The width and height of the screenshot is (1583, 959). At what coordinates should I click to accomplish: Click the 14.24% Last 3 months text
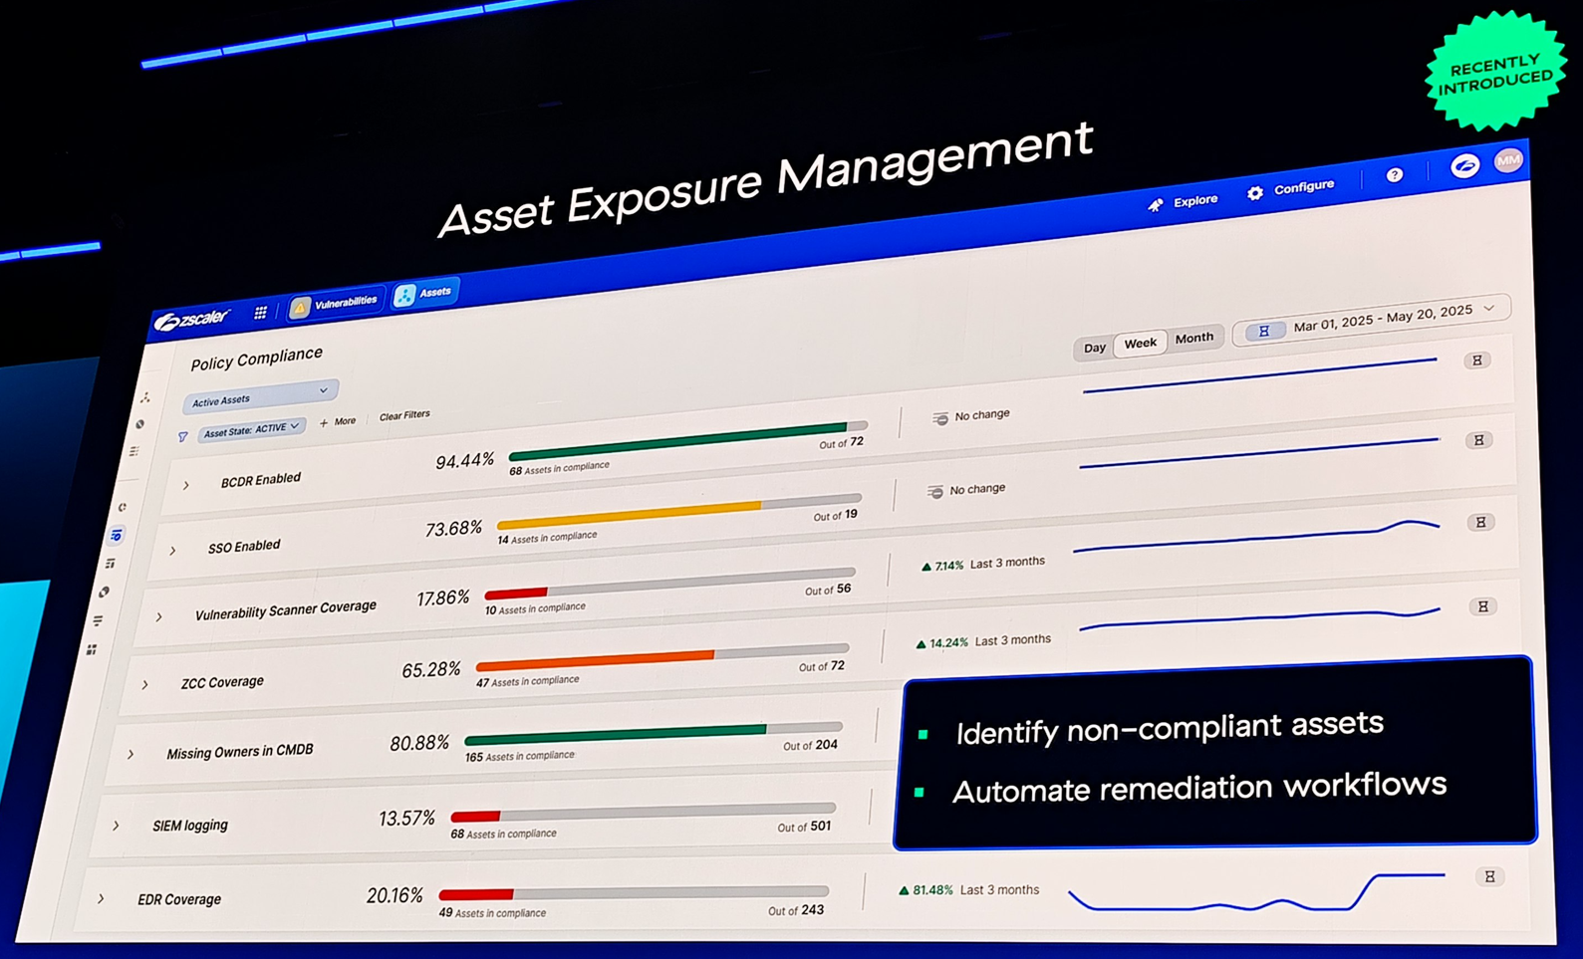[x=982, y=641]
